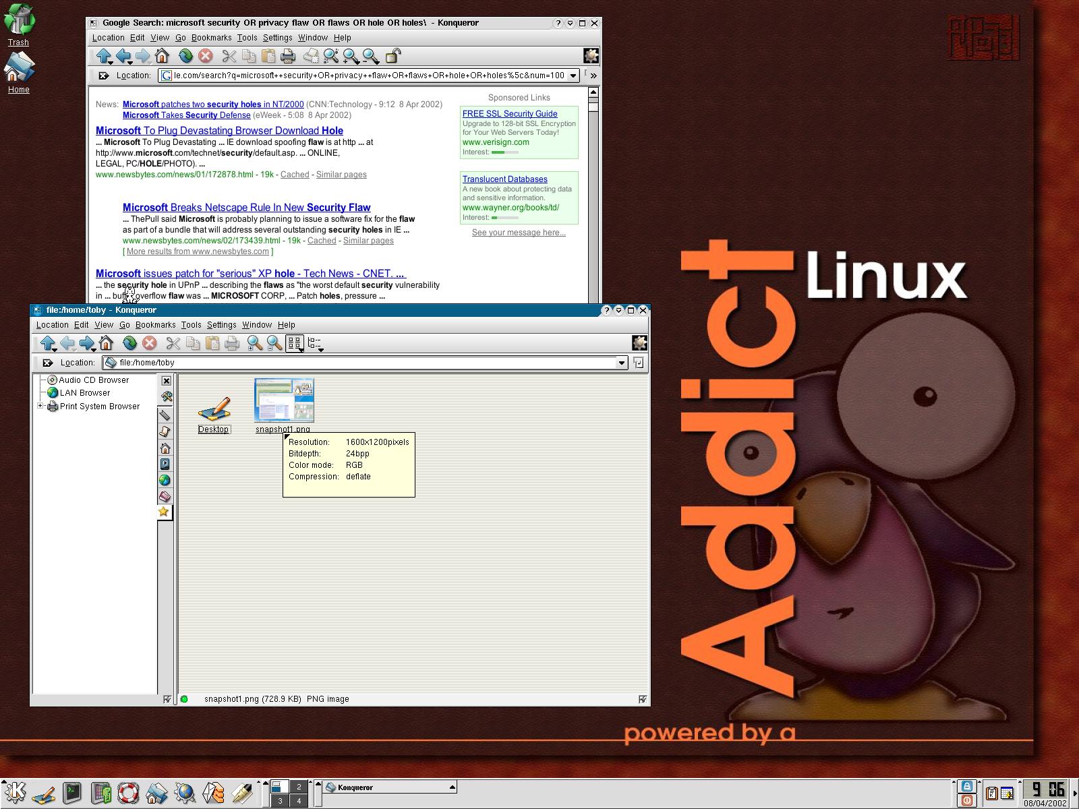Select the Home Directory sidebar tab

(x=165, y=448)
